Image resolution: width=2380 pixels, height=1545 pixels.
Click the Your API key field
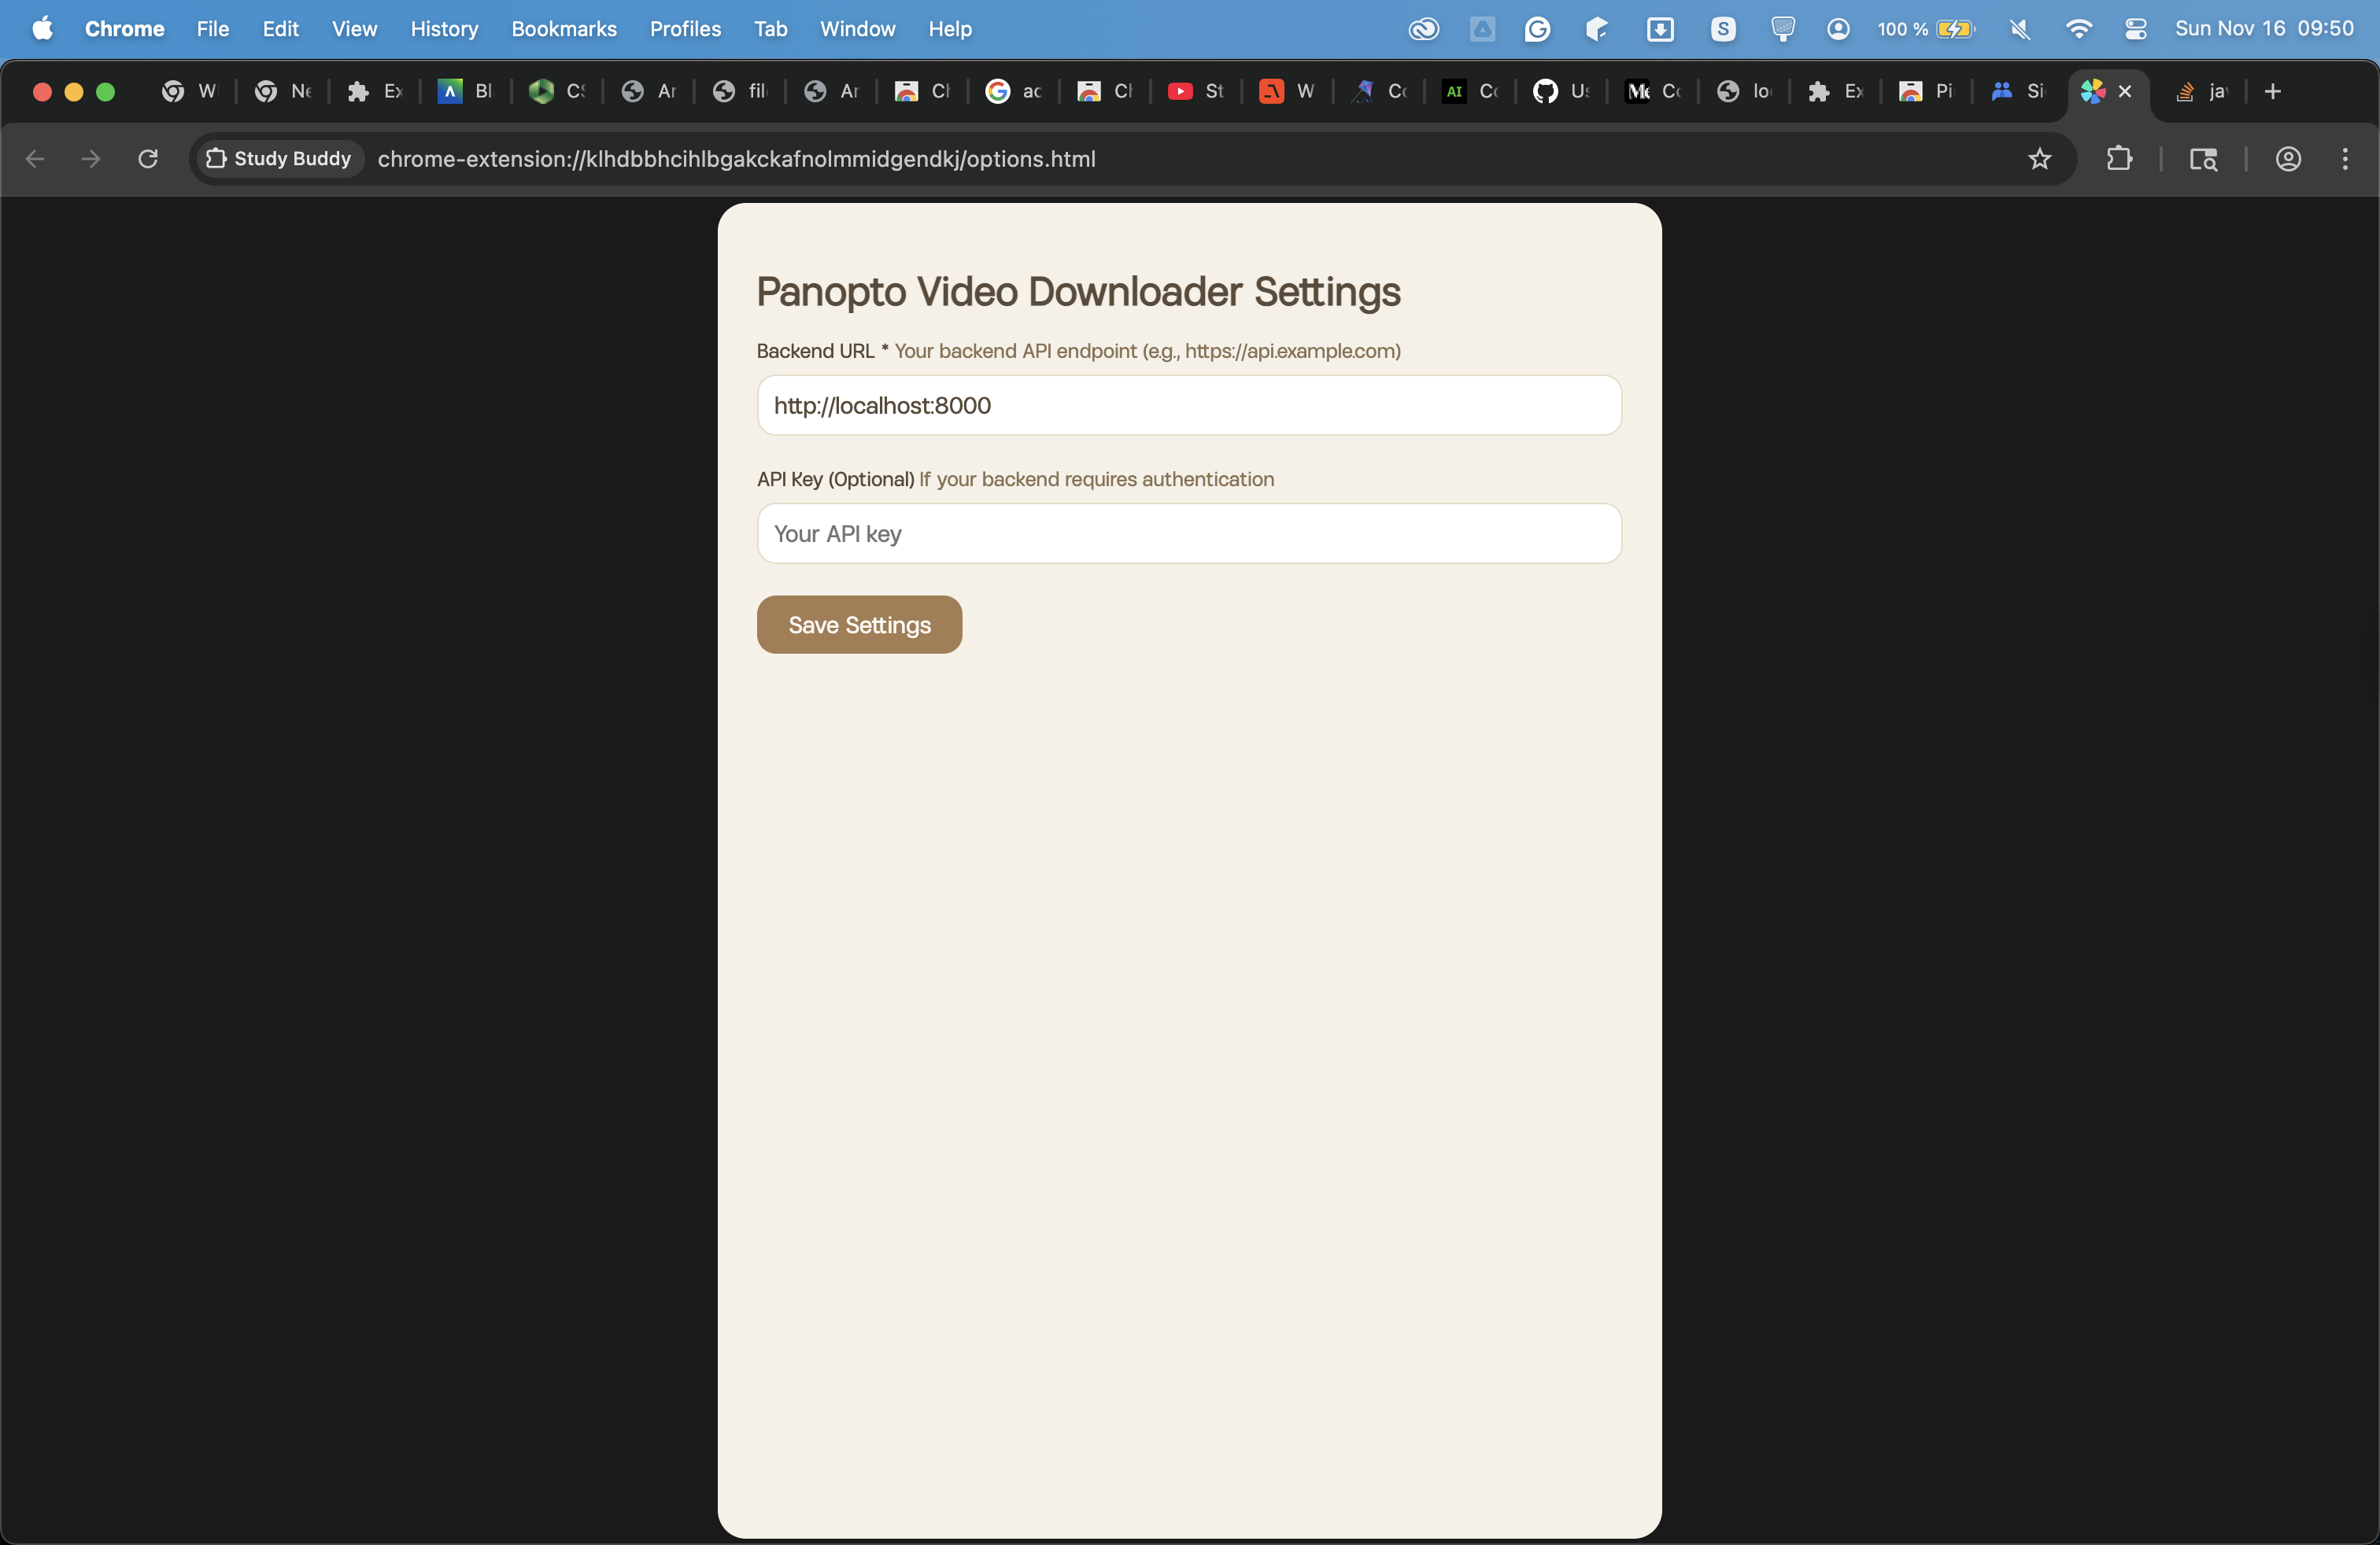point(1189,533)
